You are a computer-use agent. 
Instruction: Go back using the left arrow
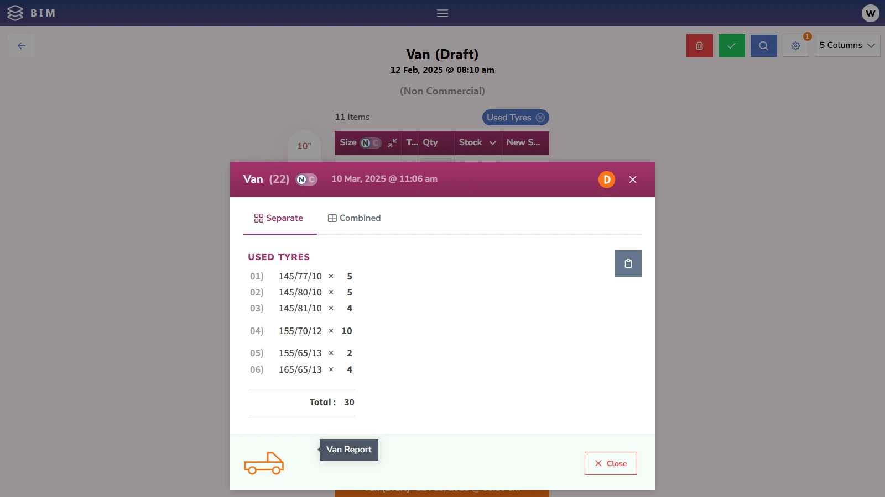22,46
